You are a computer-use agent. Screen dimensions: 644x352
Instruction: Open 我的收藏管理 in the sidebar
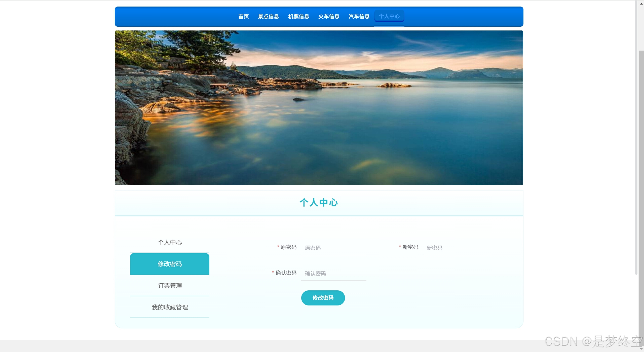tap(170, 307)
